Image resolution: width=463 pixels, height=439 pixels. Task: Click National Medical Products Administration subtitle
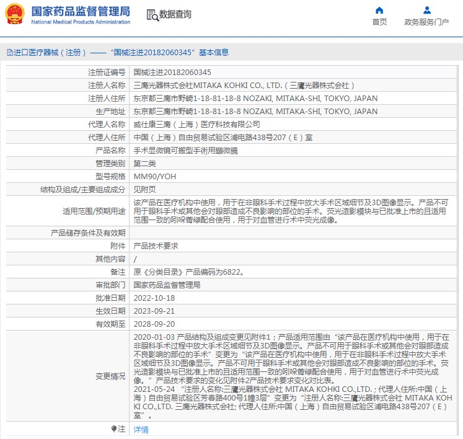(81, 22)
